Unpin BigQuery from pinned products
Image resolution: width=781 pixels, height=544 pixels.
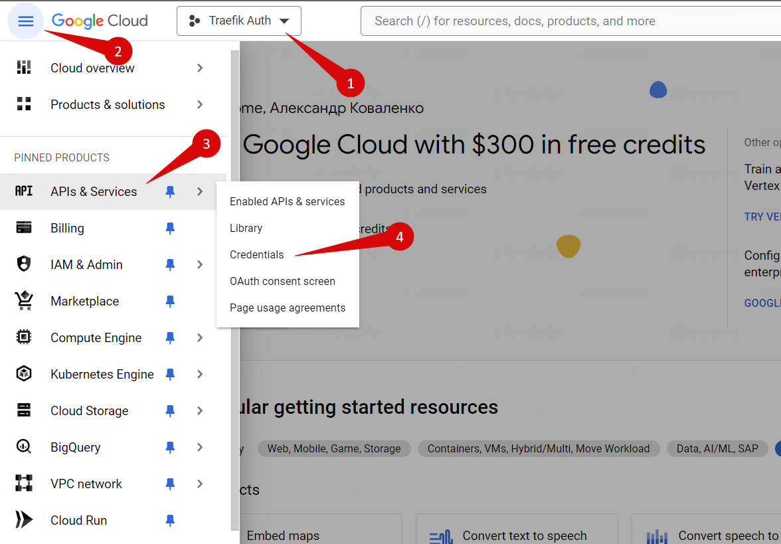(170, 448)
